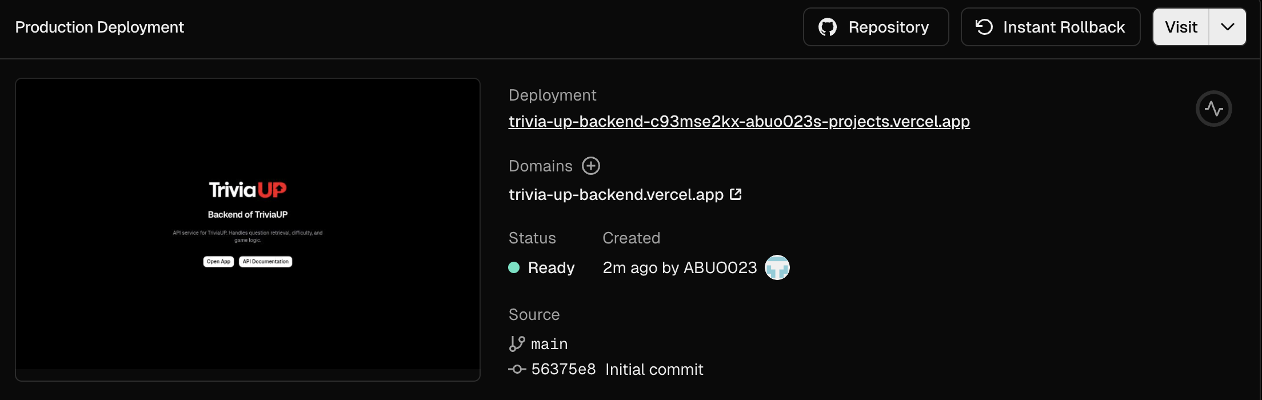This screenshot has width=1262, height=400.
Task: Click the Initial commit message
Action: click(654, 369)
